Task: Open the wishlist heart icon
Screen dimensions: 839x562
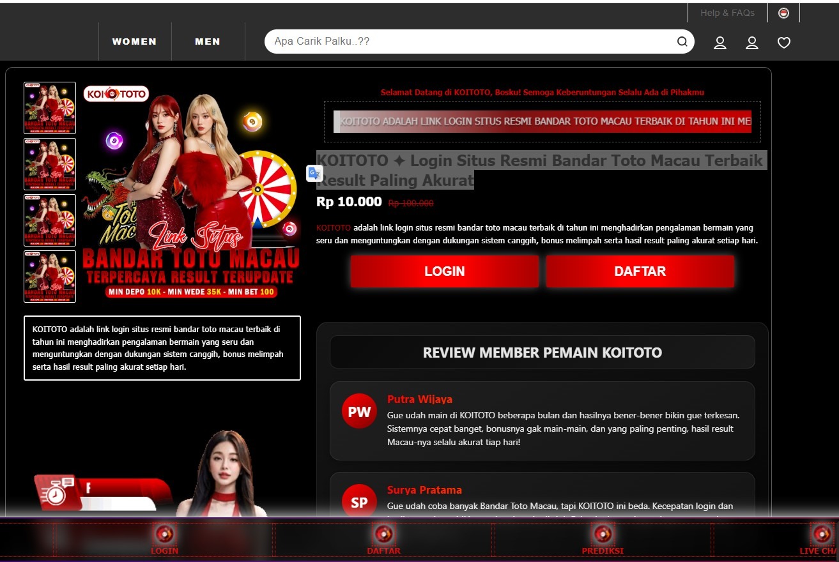Action: [x=783, y=42]
